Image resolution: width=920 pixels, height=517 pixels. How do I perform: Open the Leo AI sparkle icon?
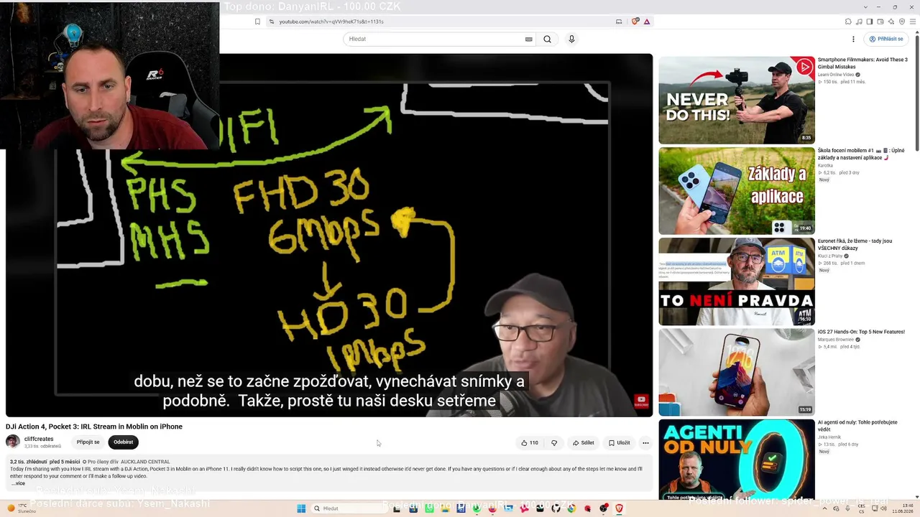click(x=891, y=22)
